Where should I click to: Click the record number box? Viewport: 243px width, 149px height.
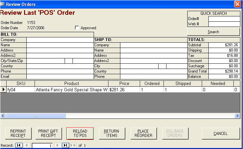point(42,145)
